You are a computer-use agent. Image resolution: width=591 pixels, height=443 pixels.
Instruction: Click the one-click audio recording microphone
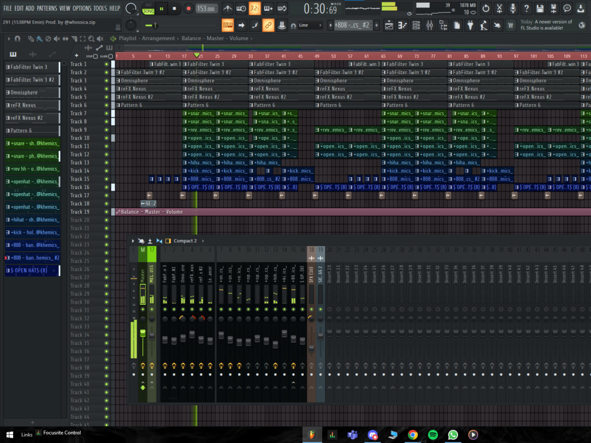click(x=513, y=8)
